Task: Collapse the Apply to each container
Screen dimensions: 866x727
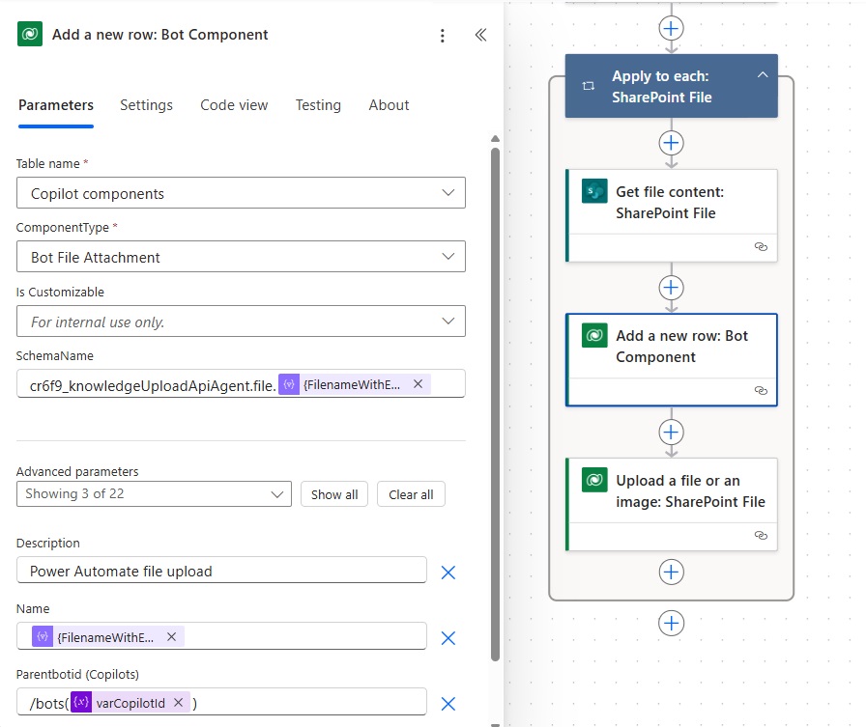Action: pos(763,75)
